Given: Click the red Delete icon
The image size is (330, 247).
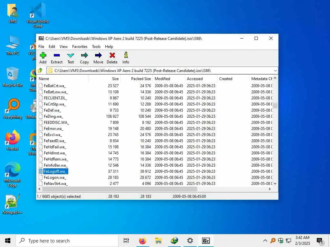Looking at the screenshot, I should pos(112,55).
